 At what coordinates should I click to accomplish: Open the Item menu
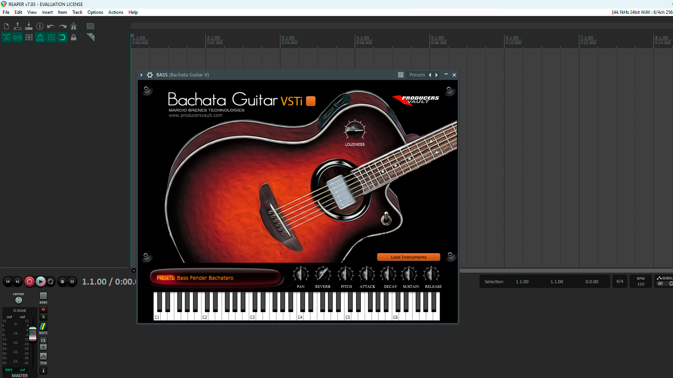pos(63,12)
